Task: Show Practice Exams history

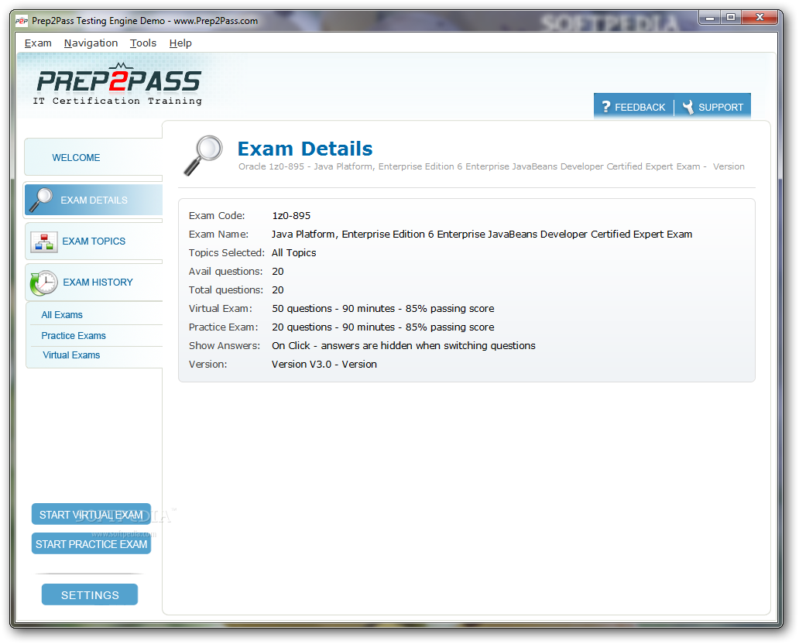Action: tap(74, 336)
